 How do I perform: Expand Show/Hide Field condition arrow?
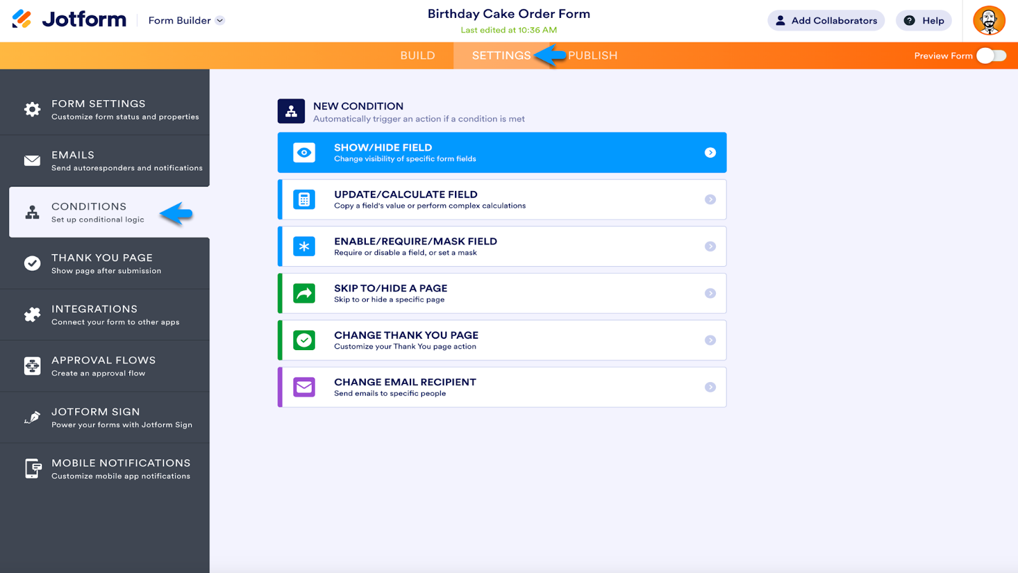pos(710,153)
